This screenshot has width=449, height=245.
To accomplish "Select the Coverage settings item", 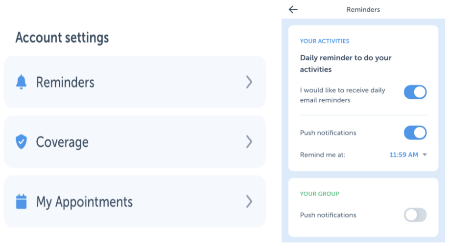I will tap(62, 142).
